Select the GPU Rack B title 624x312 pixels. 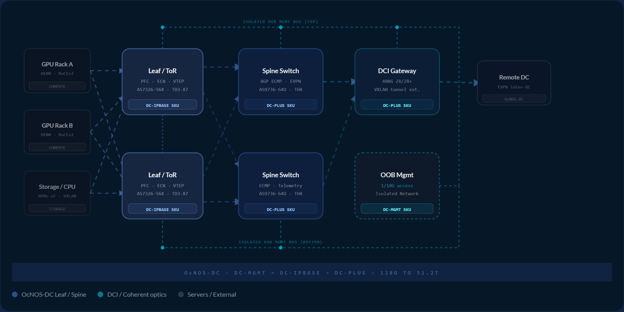57,126
